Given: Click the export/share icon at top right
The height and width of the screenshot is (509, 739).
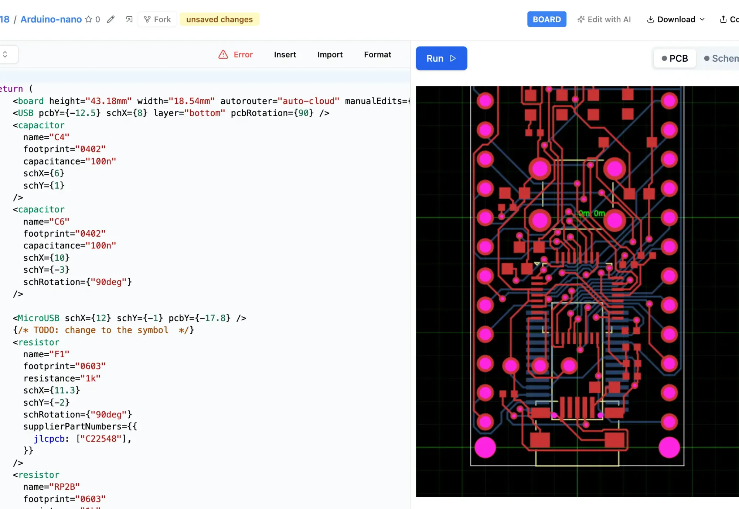Looking at the screenshot, I should click(722, 19).
